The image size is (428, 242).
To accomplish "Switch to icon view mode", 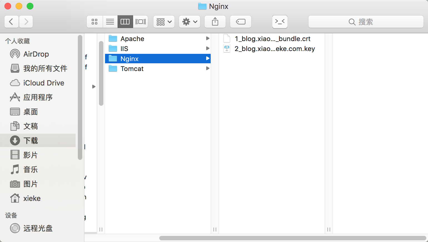I will (x=95, y=22).
